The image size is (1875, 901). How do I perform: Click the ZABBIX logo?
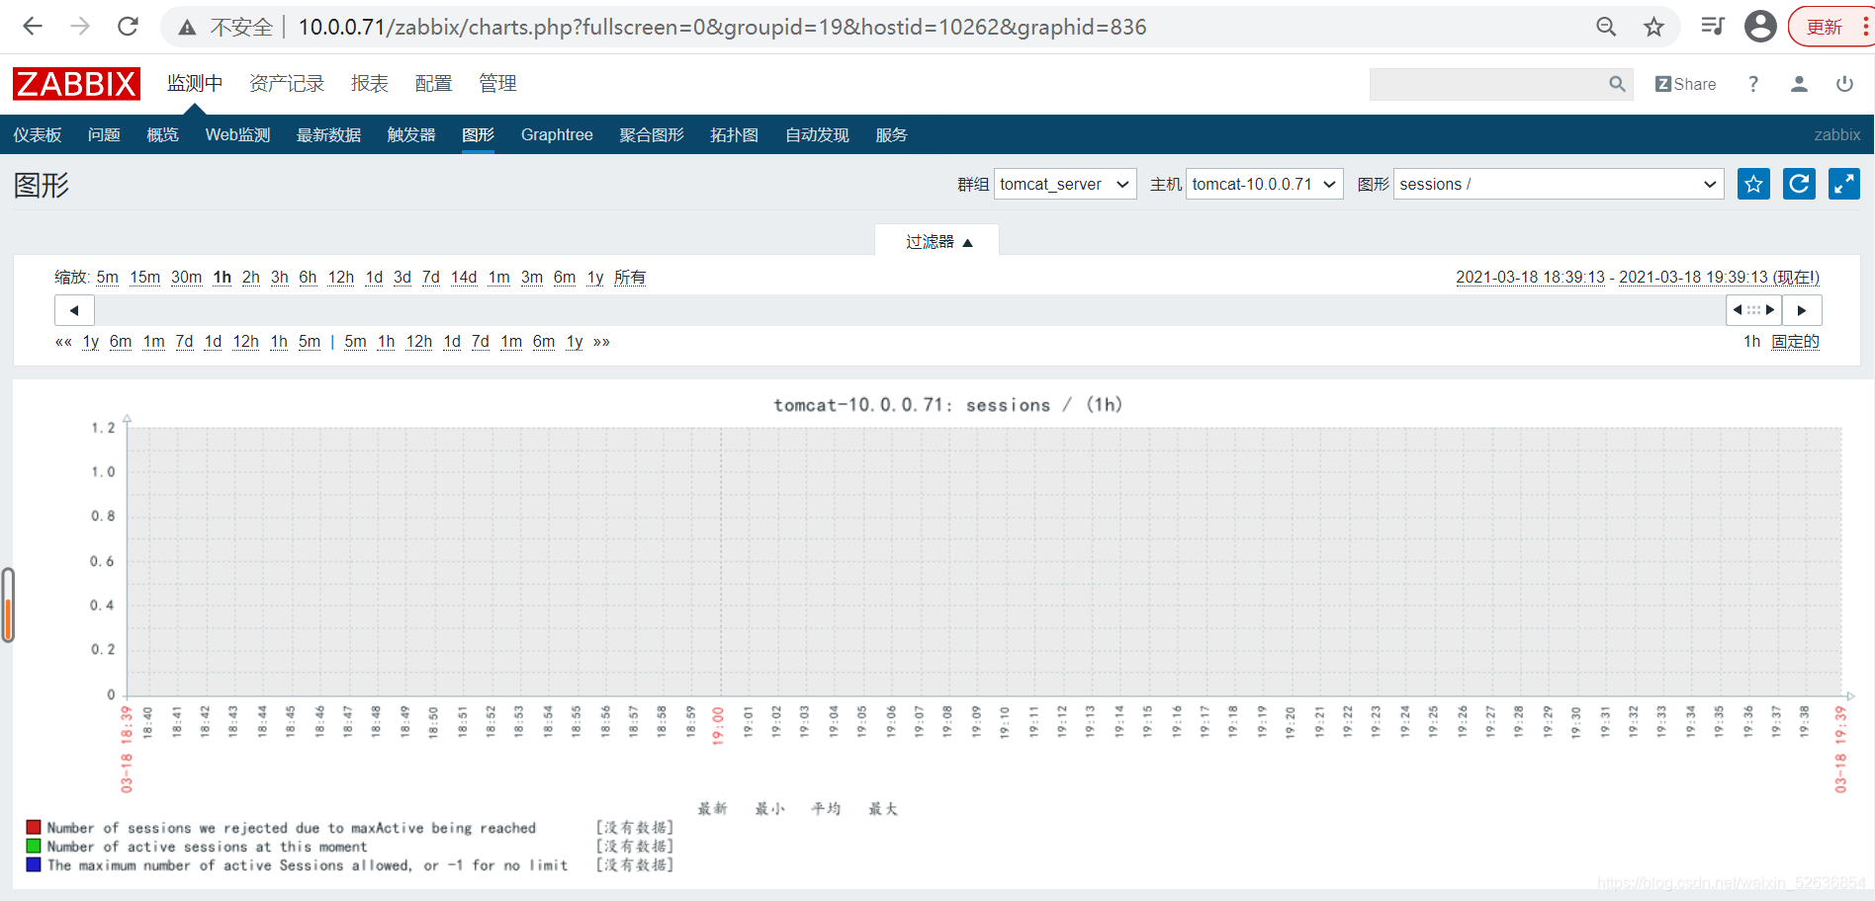click(x=76, y=84)
